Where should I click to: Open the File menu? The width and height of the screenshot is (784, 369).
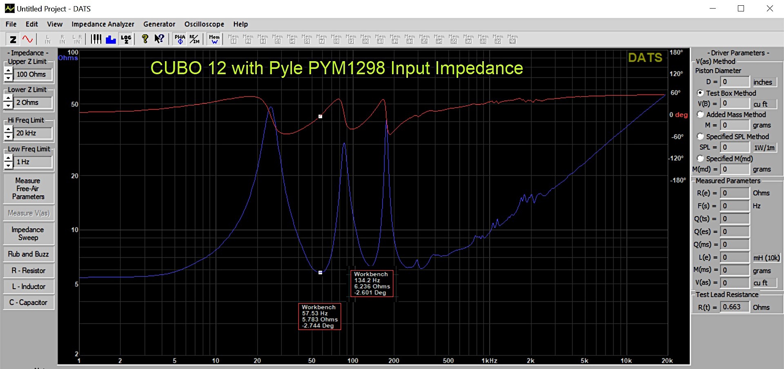tap(11, 24)
